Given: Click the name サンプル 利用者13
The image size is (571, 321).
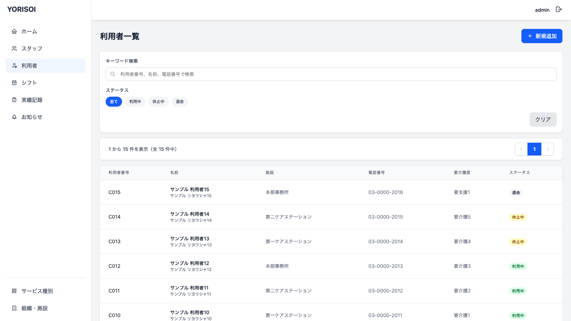Looking at the screenshot, I should 190,239.
